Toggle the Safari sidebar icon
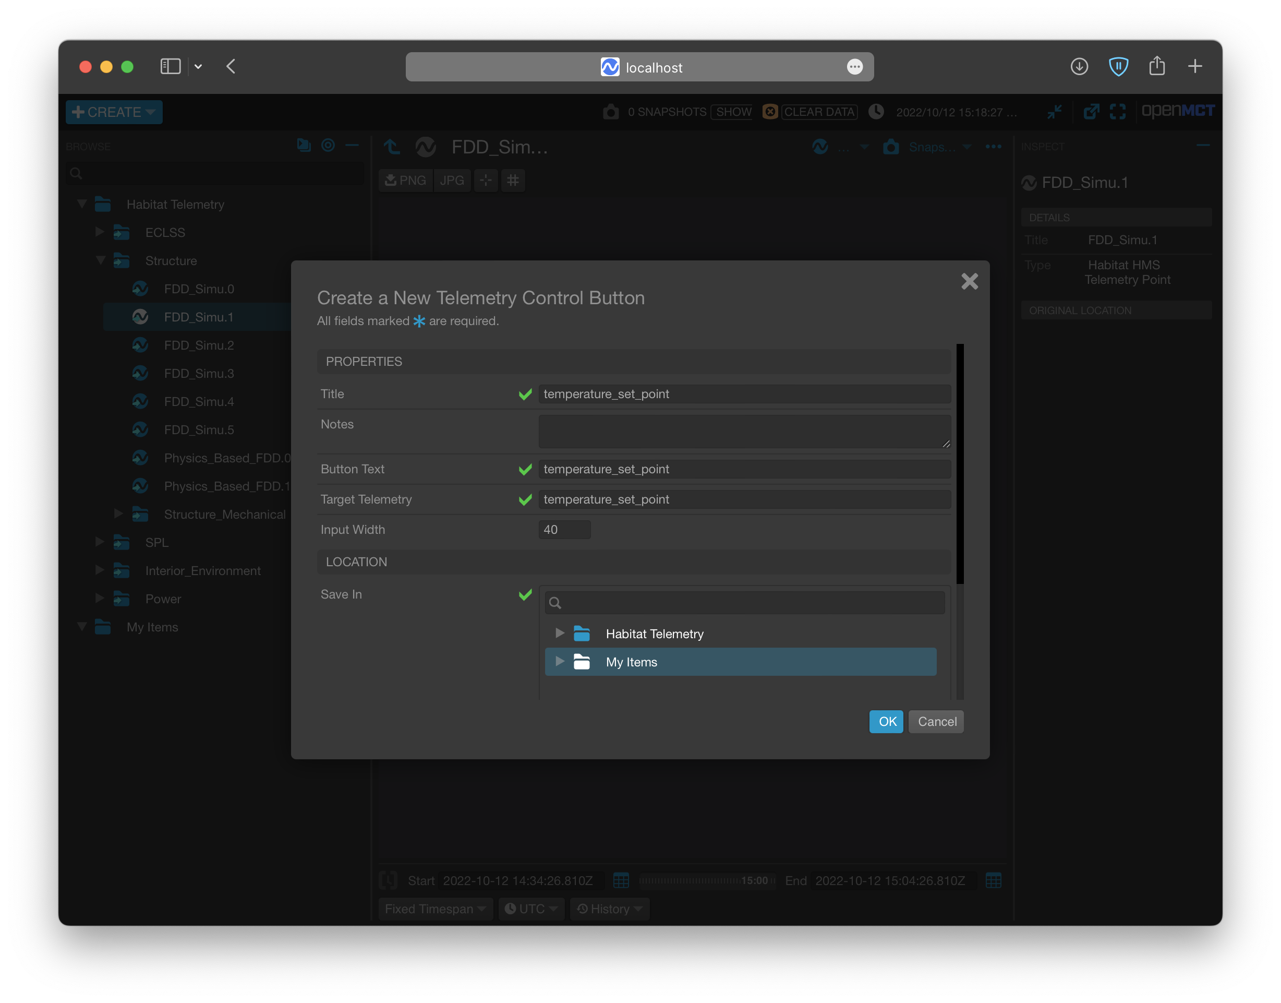Image resolution: width=1281 pixels, height=1003 pixels. pyautogui.click(x=170, y=66)
